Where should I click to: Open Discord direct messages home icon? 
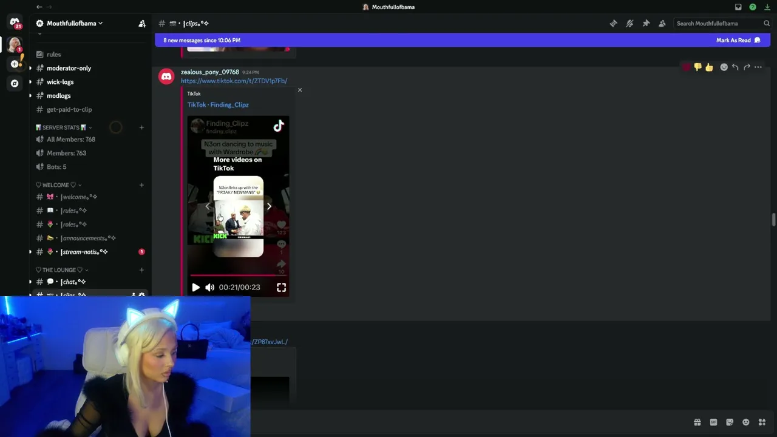(15, 23)
